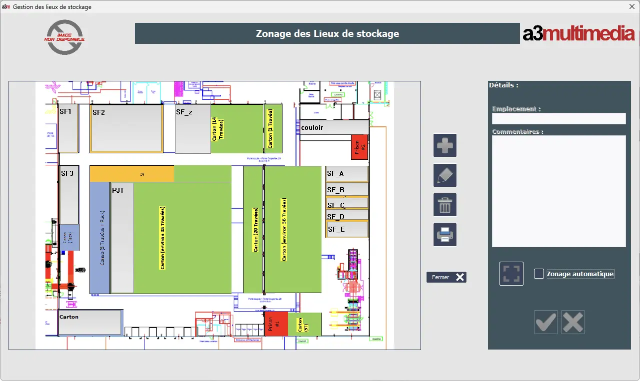
Task: Click inside the Commentaires text area
Action: [x=559, y=191]
